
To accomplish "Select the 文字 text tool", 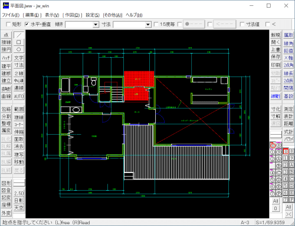I will point(19,58).
